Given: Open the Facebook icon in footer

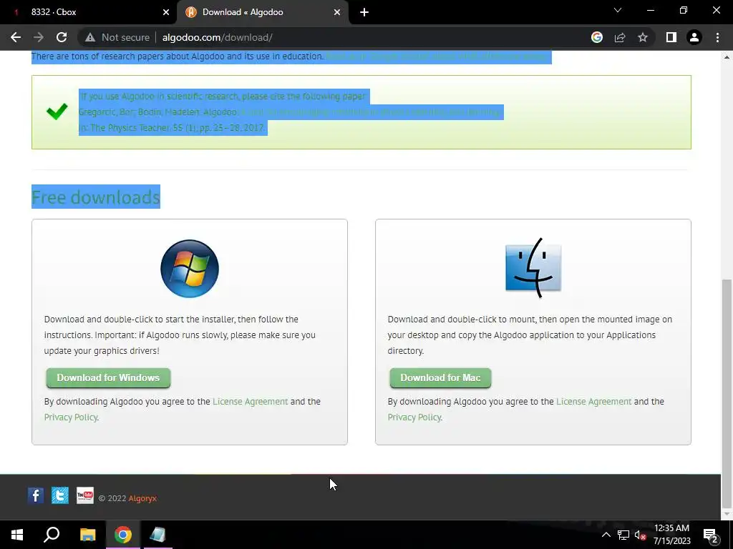Looking at the screenshot, I should pyautogui.click(x=36, y=495).
